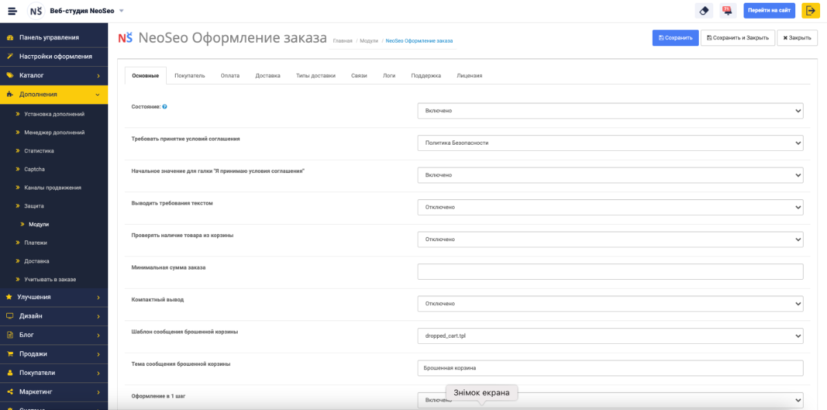Click the monitor icon for Дизайн

click(x=10, y=316)
